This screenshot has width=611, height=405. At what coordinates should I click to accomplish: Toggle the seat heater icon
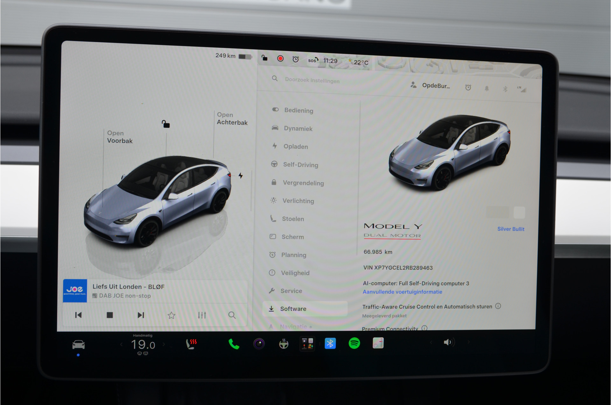tap(191, 344)
